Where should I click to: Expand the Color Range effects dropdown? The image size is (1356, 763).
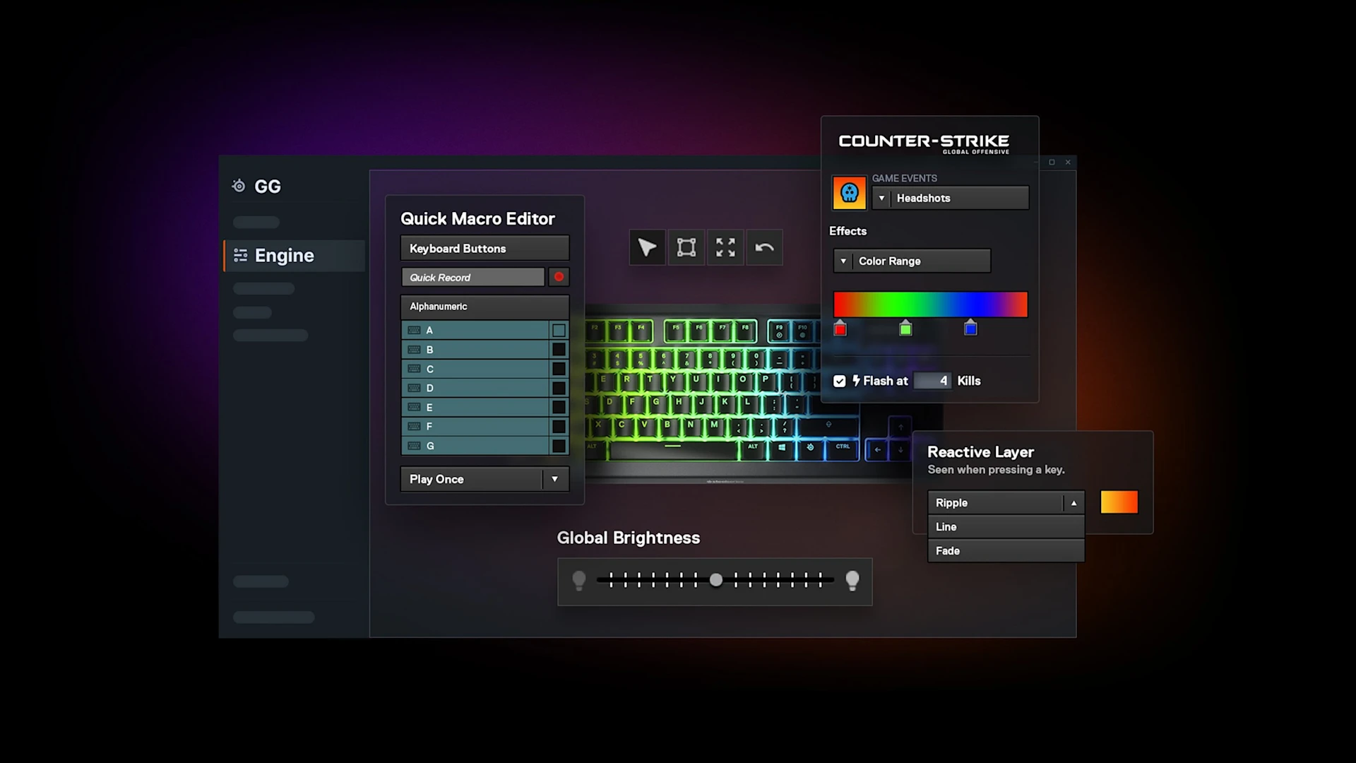[843, 261]
